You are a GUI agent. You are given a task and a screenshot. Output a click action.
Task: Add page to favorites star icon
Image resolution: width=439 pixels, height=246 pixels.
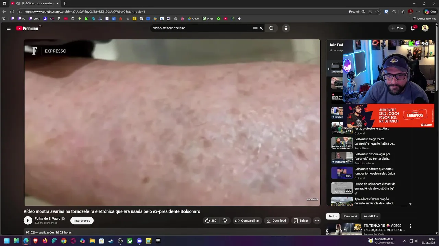(x=377, y=12)
